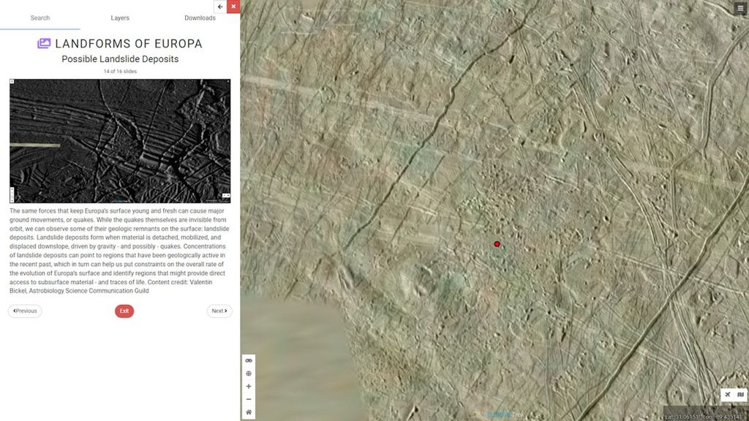
Task: Open the hamburger menu at top right
Action: pyautogui.click(x=741, y=7)
